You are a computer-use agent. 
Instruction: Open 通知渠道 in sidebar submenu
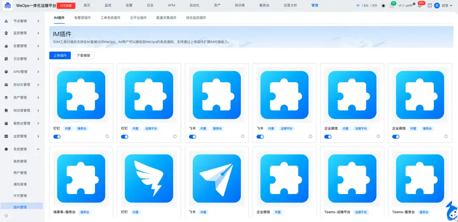coord(20,184)
